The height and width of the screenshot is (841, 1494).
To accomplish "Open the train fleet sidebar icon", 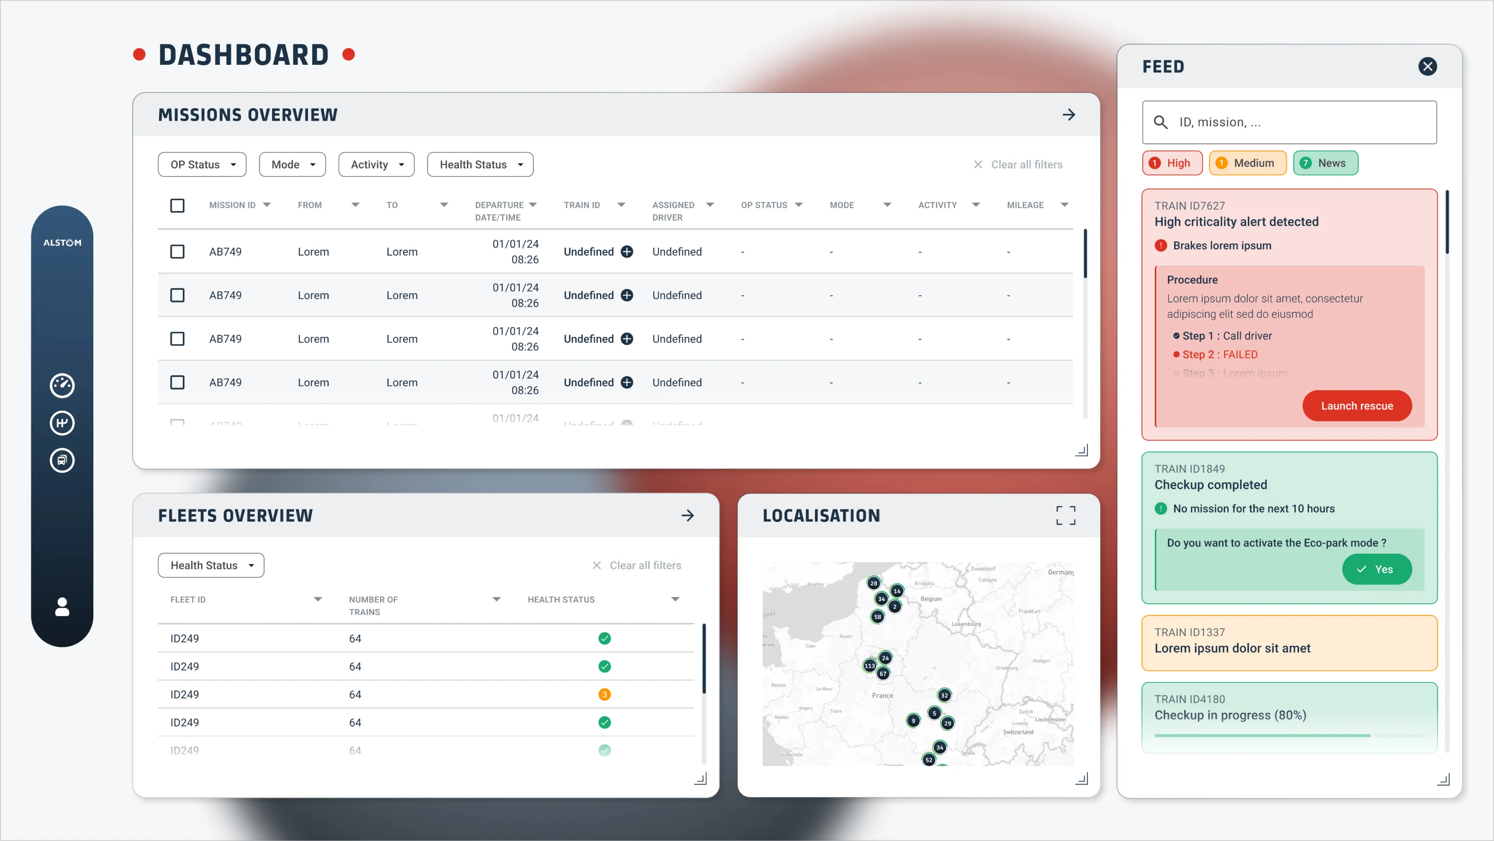I will [62, 461].
